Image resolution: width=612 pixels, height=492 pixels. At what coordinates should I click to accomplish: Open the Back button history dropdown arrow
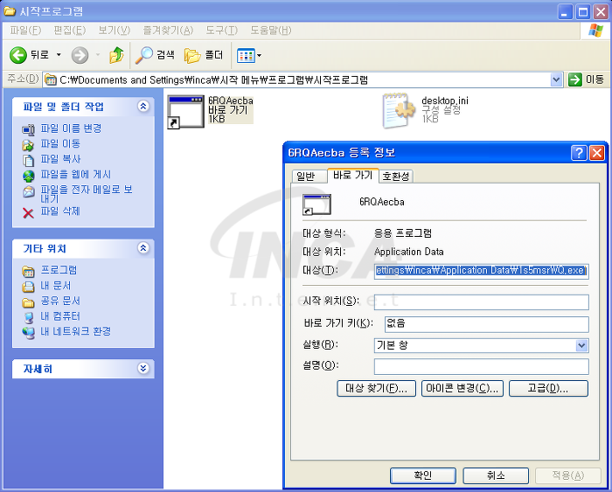click(x=59, y=55)
